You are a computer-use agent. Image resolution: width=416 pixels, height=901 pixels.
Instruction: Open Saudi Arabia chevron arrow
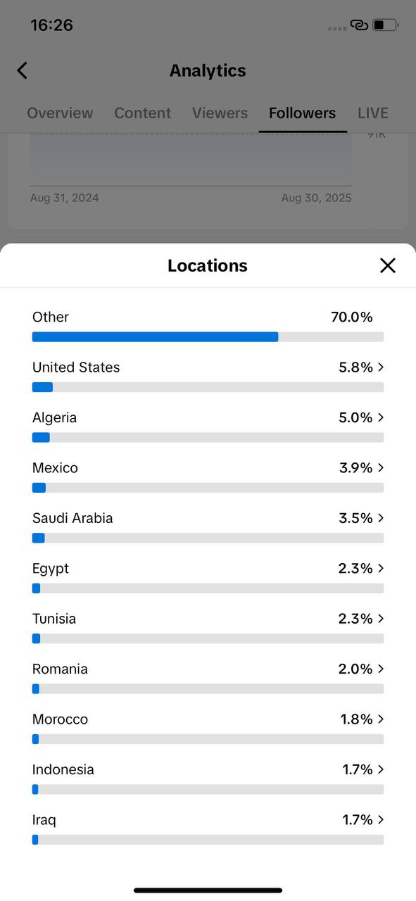pos(381,517)
